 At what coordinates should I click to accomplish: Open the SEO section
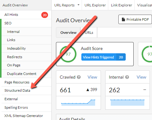(8, 23)
